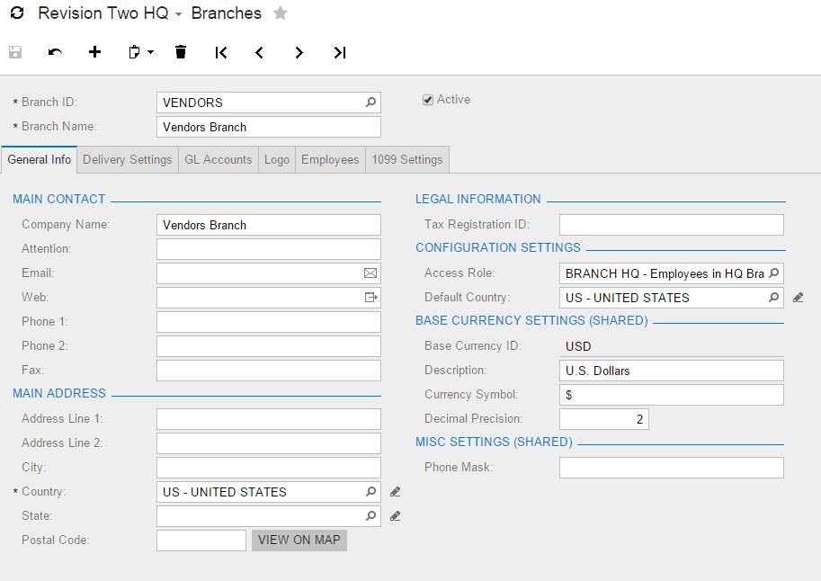
Task: Click the Address Line 1 field
Action: coord(269,418)
